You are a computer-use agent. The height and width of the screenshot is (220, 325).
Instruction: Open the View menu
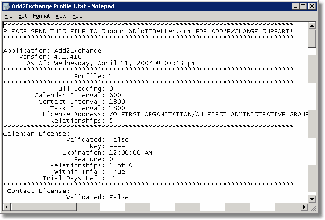[61, 16]
